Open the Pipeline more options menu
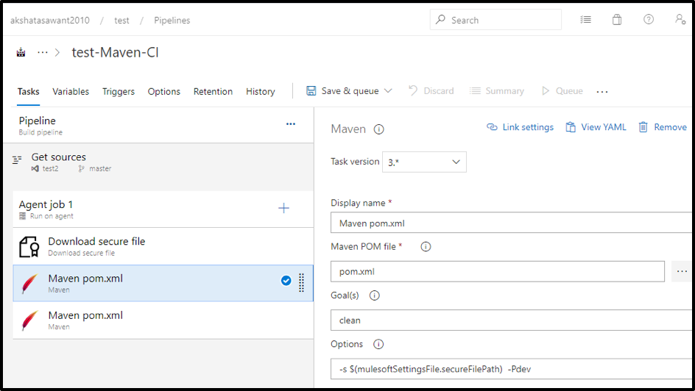695x391 pixels. point(291,124)
